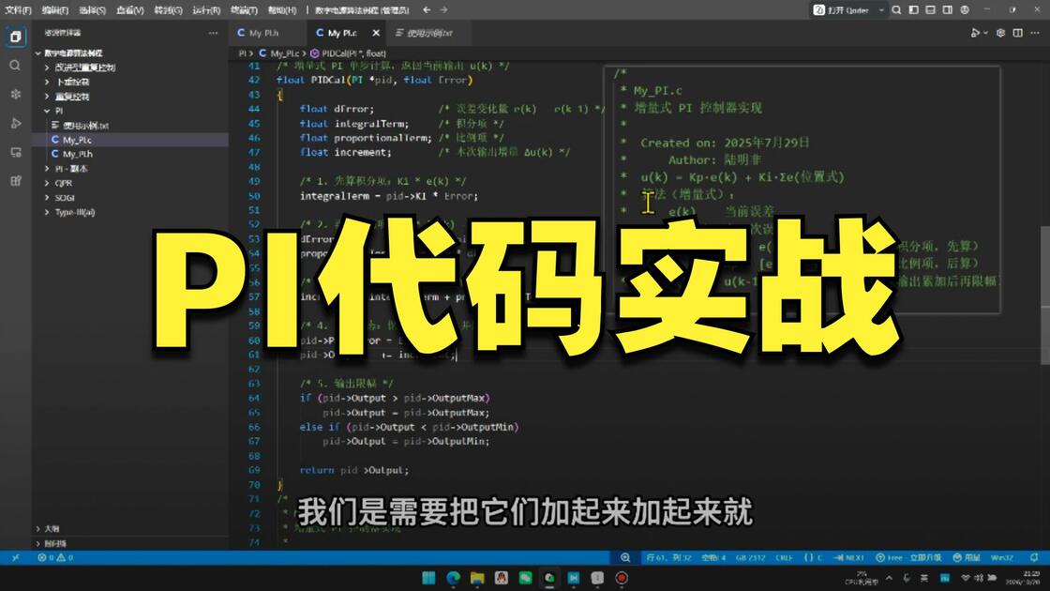Close the My_PI.c tab

click(x=376, y=33)
